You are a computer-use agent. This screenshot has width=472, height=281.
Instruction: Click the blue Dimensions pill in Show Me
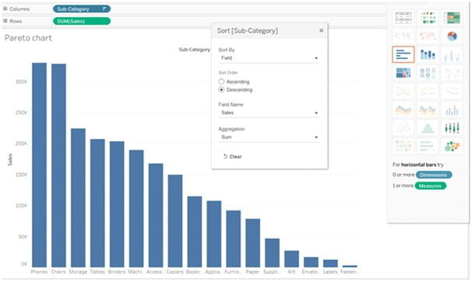(x=434, y=175)
